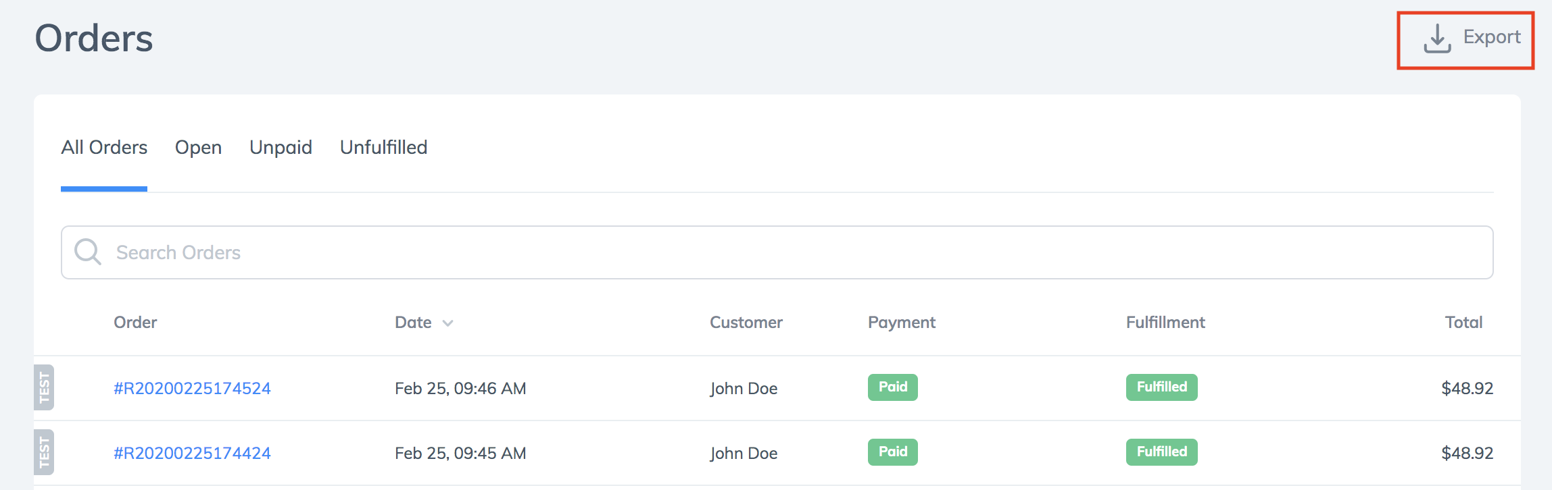Open order #R20200225174424
The width and height of the screenshot is (1552, 490).
tap(192, 453)
